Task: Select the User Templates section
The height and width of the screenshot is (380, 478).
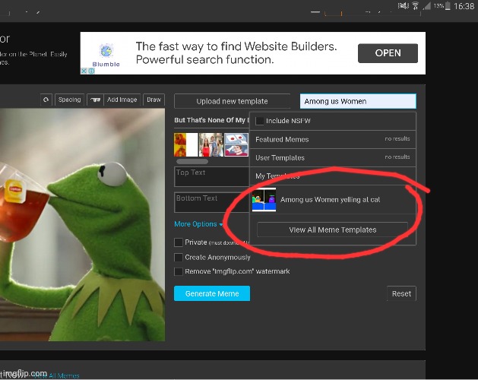Action: point(333,157)
